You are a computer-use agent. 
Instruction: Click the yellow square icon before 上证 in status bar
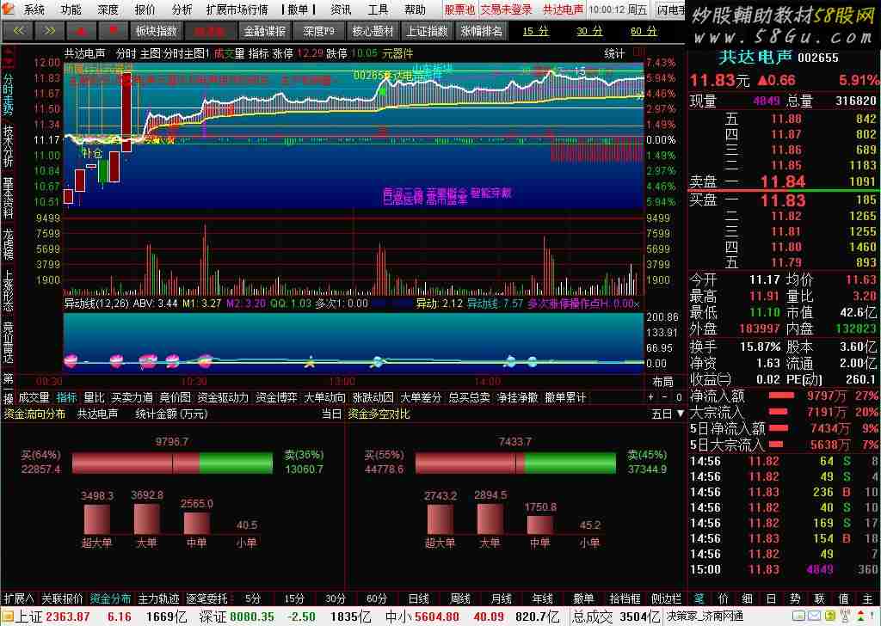click(7, 617)
